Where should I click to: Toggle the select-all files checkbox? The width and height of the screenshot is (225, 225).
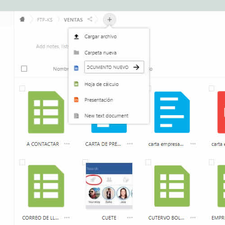point(24,69)
